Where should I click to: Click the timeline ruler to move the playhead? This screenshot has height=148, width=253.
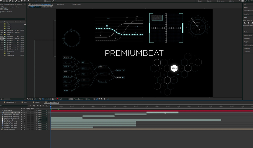point(126,106)
